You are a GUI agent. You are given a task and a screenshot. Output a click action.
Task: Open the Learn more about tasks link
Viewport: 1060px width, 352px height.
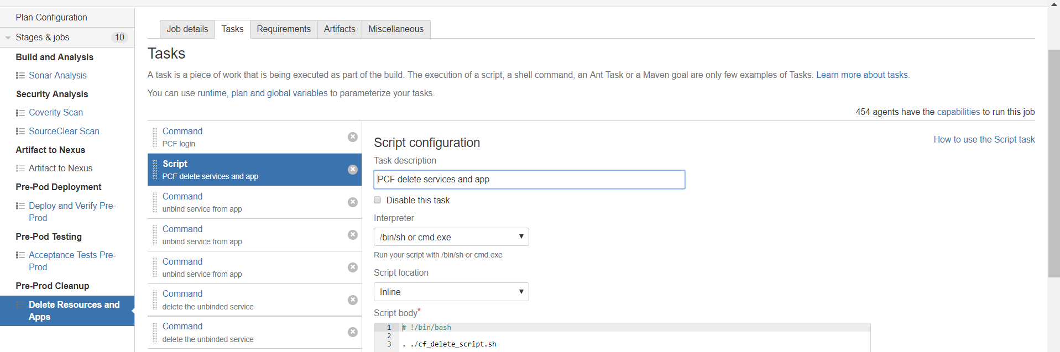[x=862, y=75]
